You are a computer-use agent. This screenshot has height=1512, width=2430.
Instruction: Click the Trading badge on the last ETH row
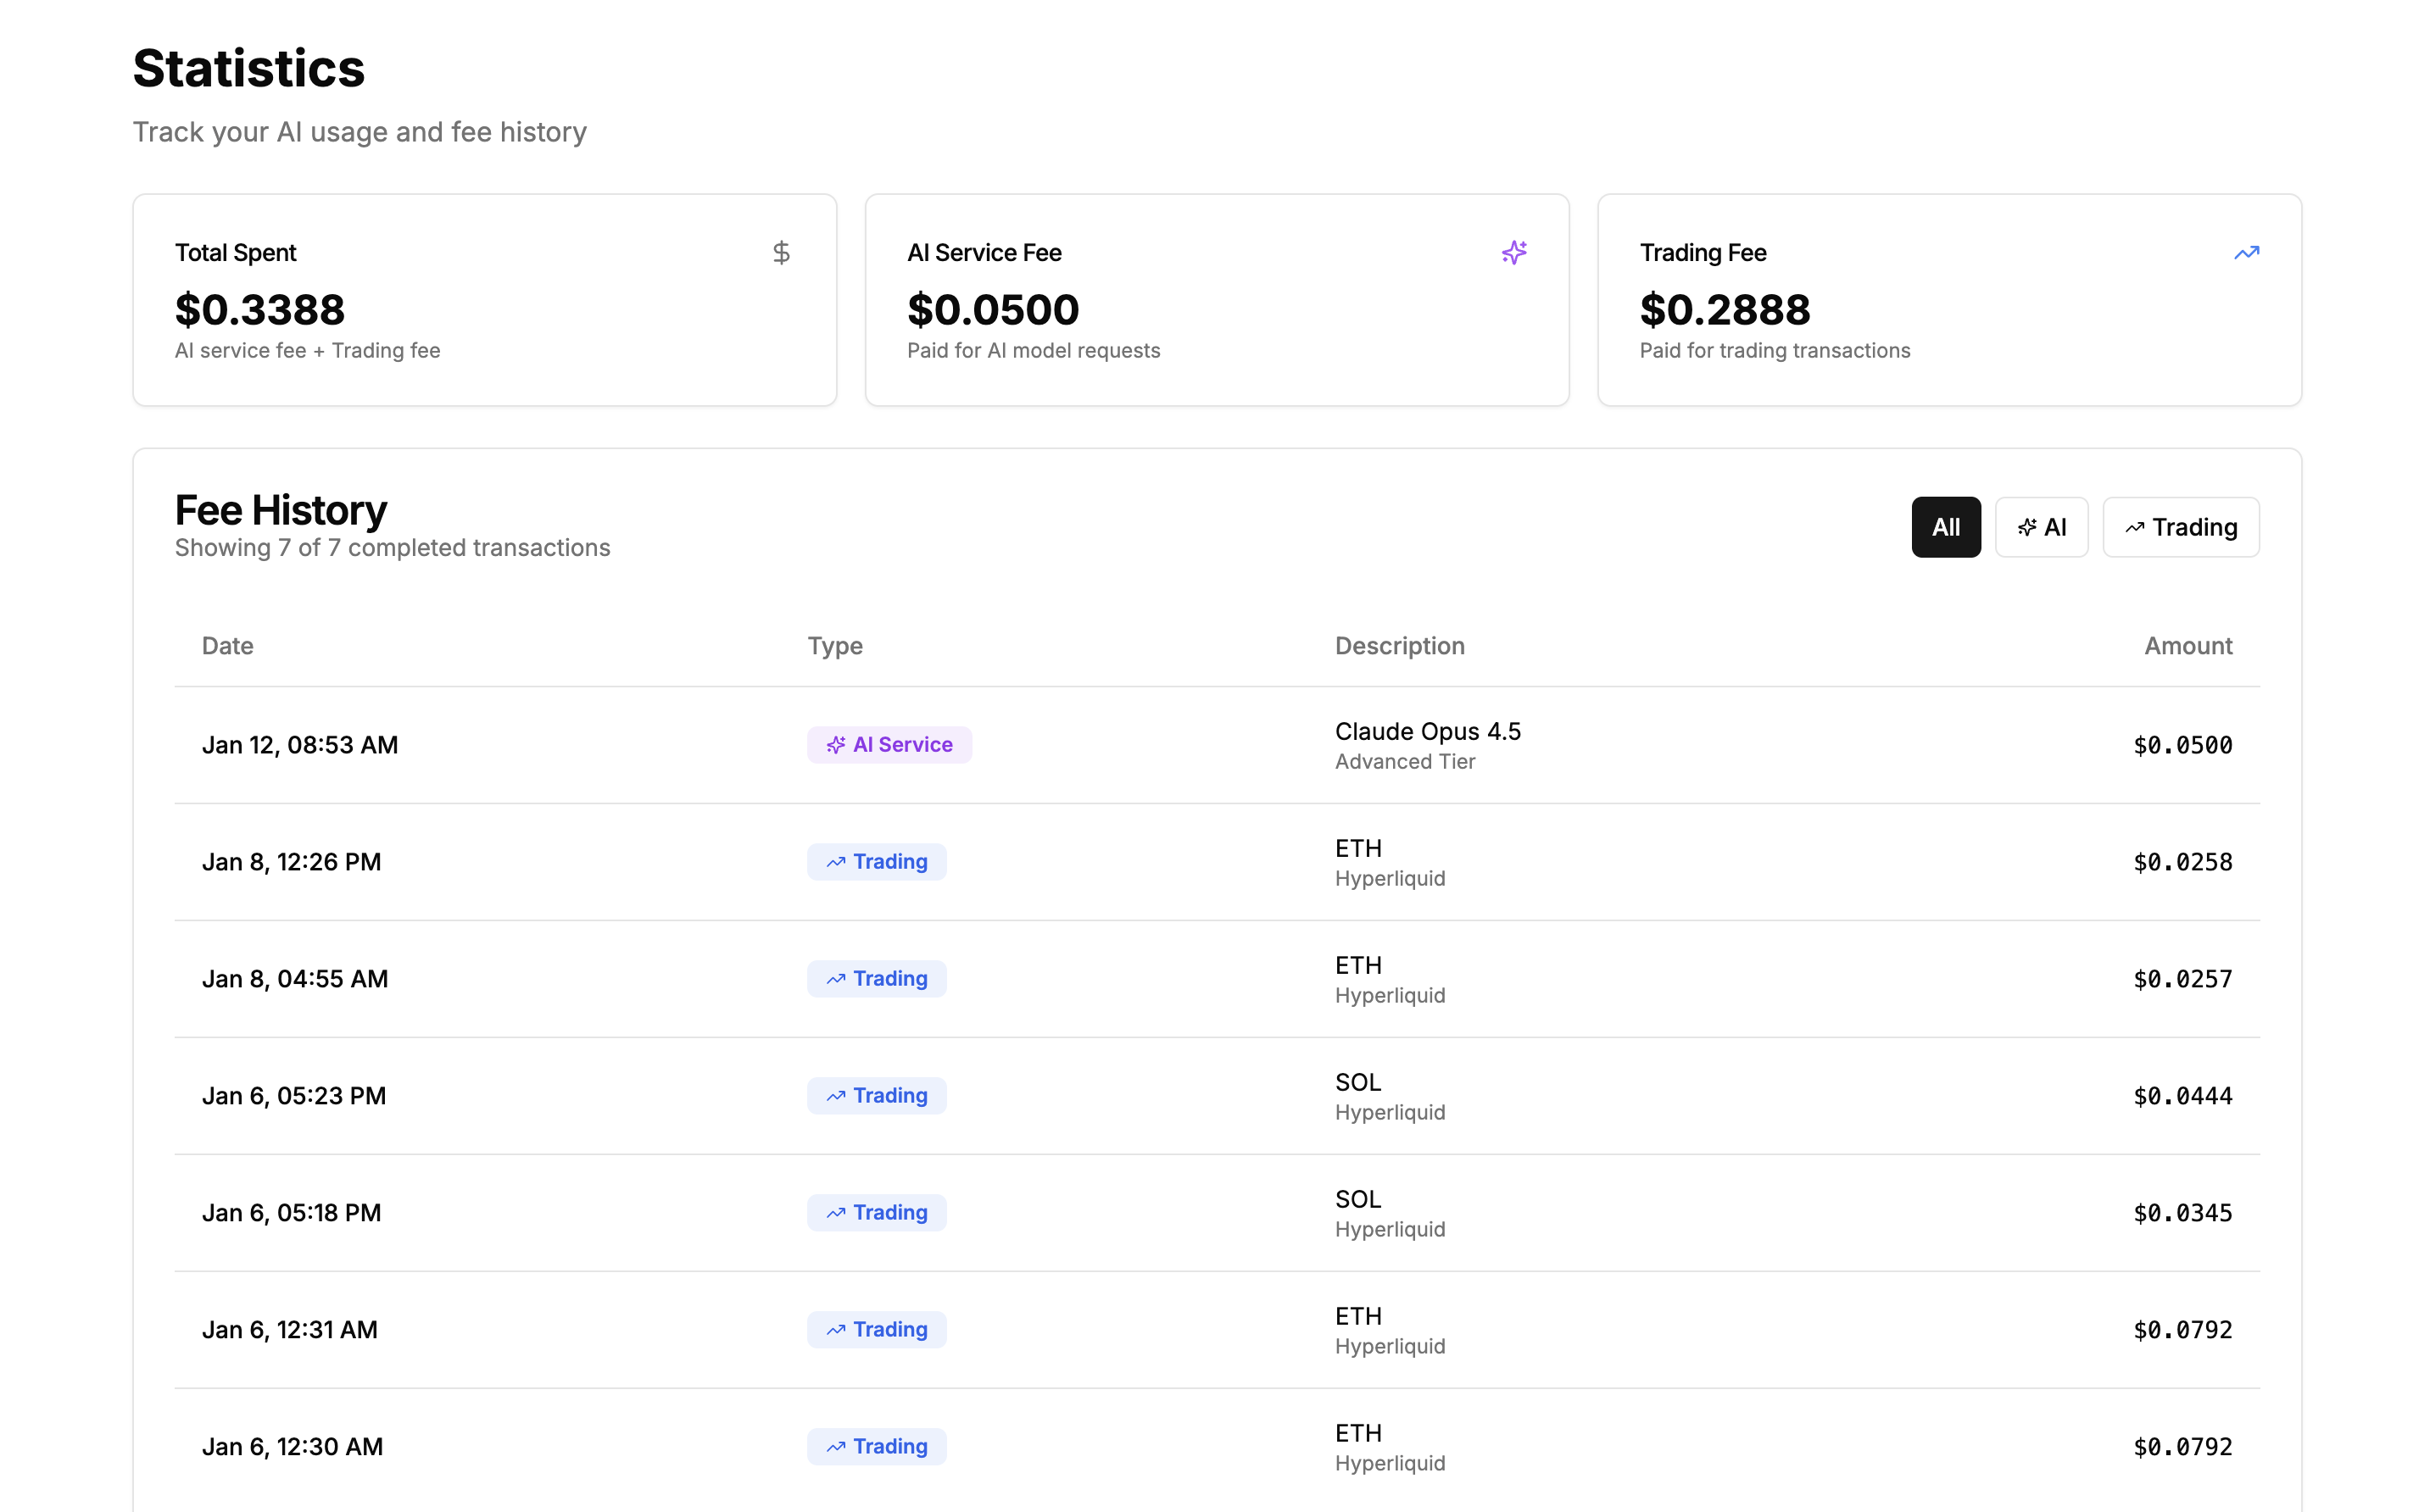pyautogui.click(x=877, y=1446)
